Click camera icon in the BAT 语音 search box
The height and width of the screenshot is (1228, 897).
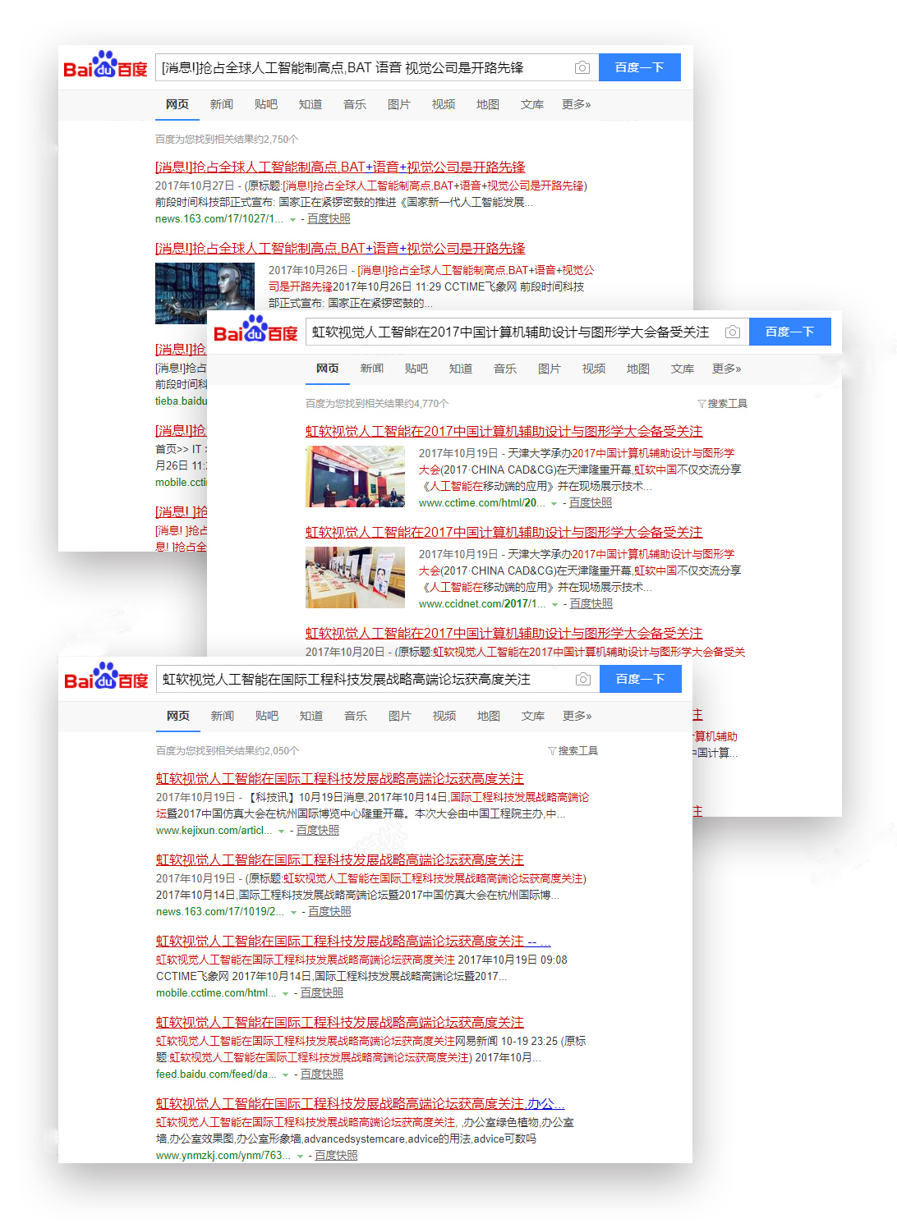click(x=582, y=67)
